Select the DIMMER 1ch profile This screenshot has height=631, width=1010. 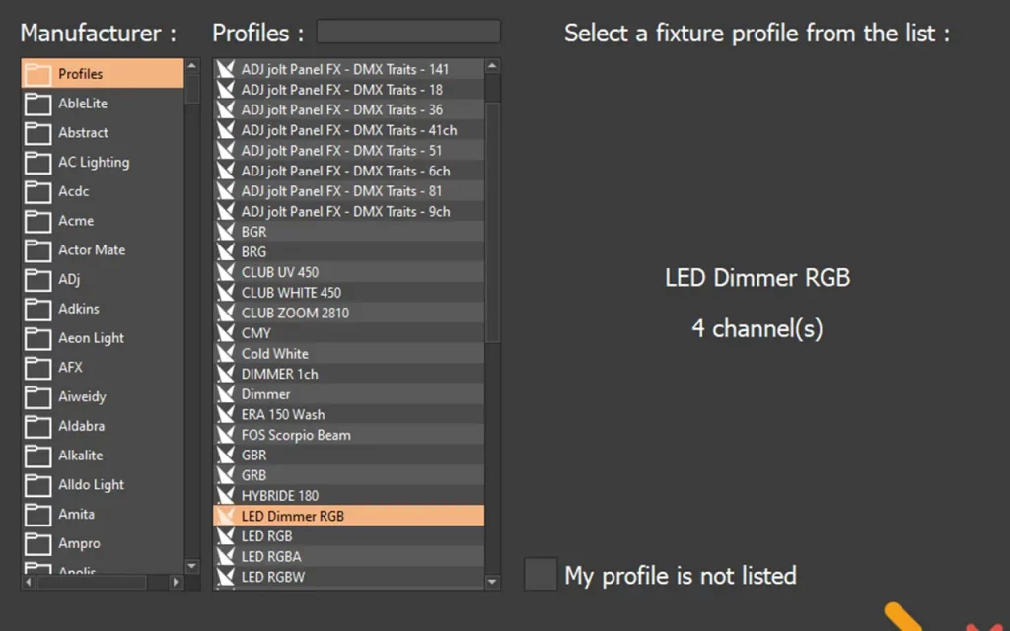[279, 374]
